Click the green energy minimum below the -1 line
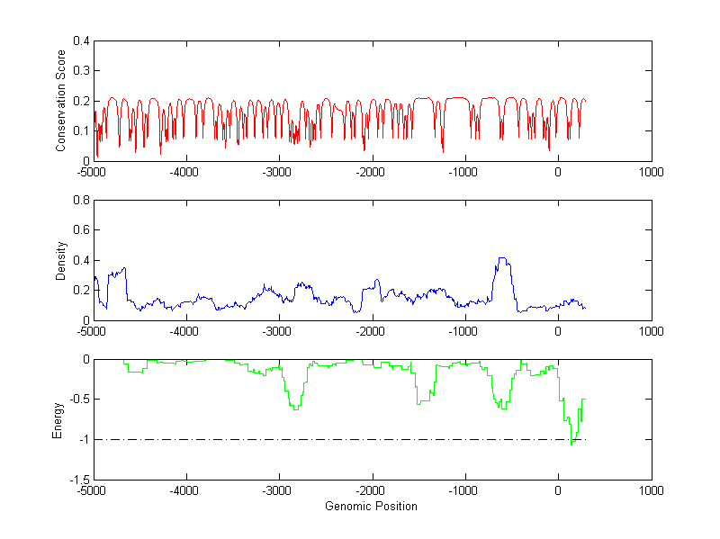720x539 pixels. click(571, 443)
